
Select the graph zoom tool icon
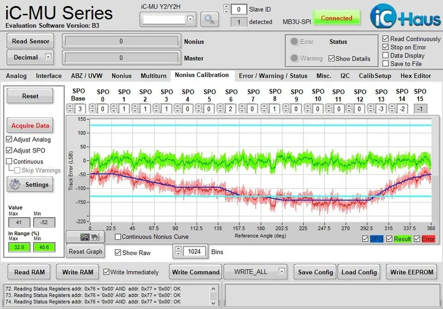click(x=85, y=237)
